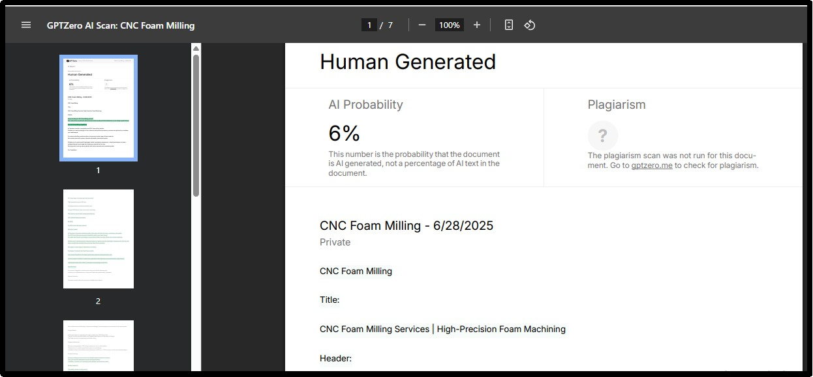Click the 6% probability value
Viewport: 813px width, 377px height.
[345, 133]
